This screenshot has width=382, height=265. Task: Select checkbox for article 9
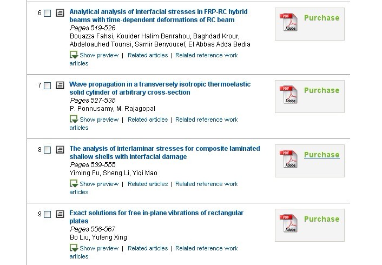click(48, 215)
